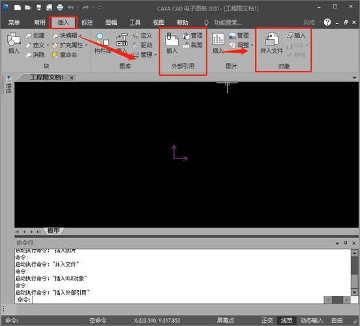Select the 插入 ribbon tab
360x326 pixels.
[x=63, y=23]
